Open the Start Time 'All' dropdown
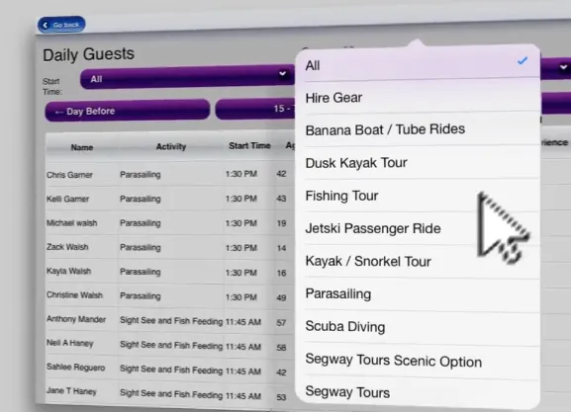Screen dimensions: 571x412 (x=187, y=77)
